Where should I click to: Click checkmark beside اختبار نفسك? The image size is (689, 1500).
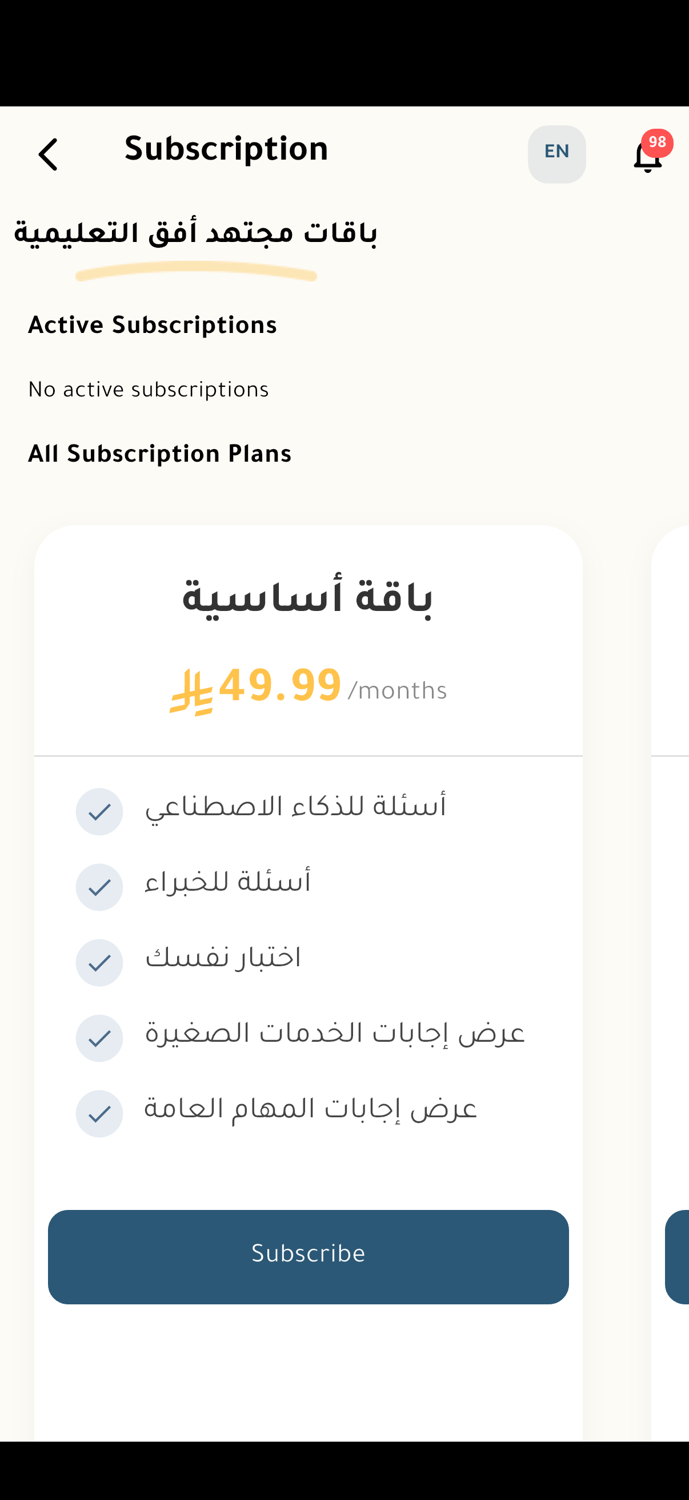click(99, 963)
